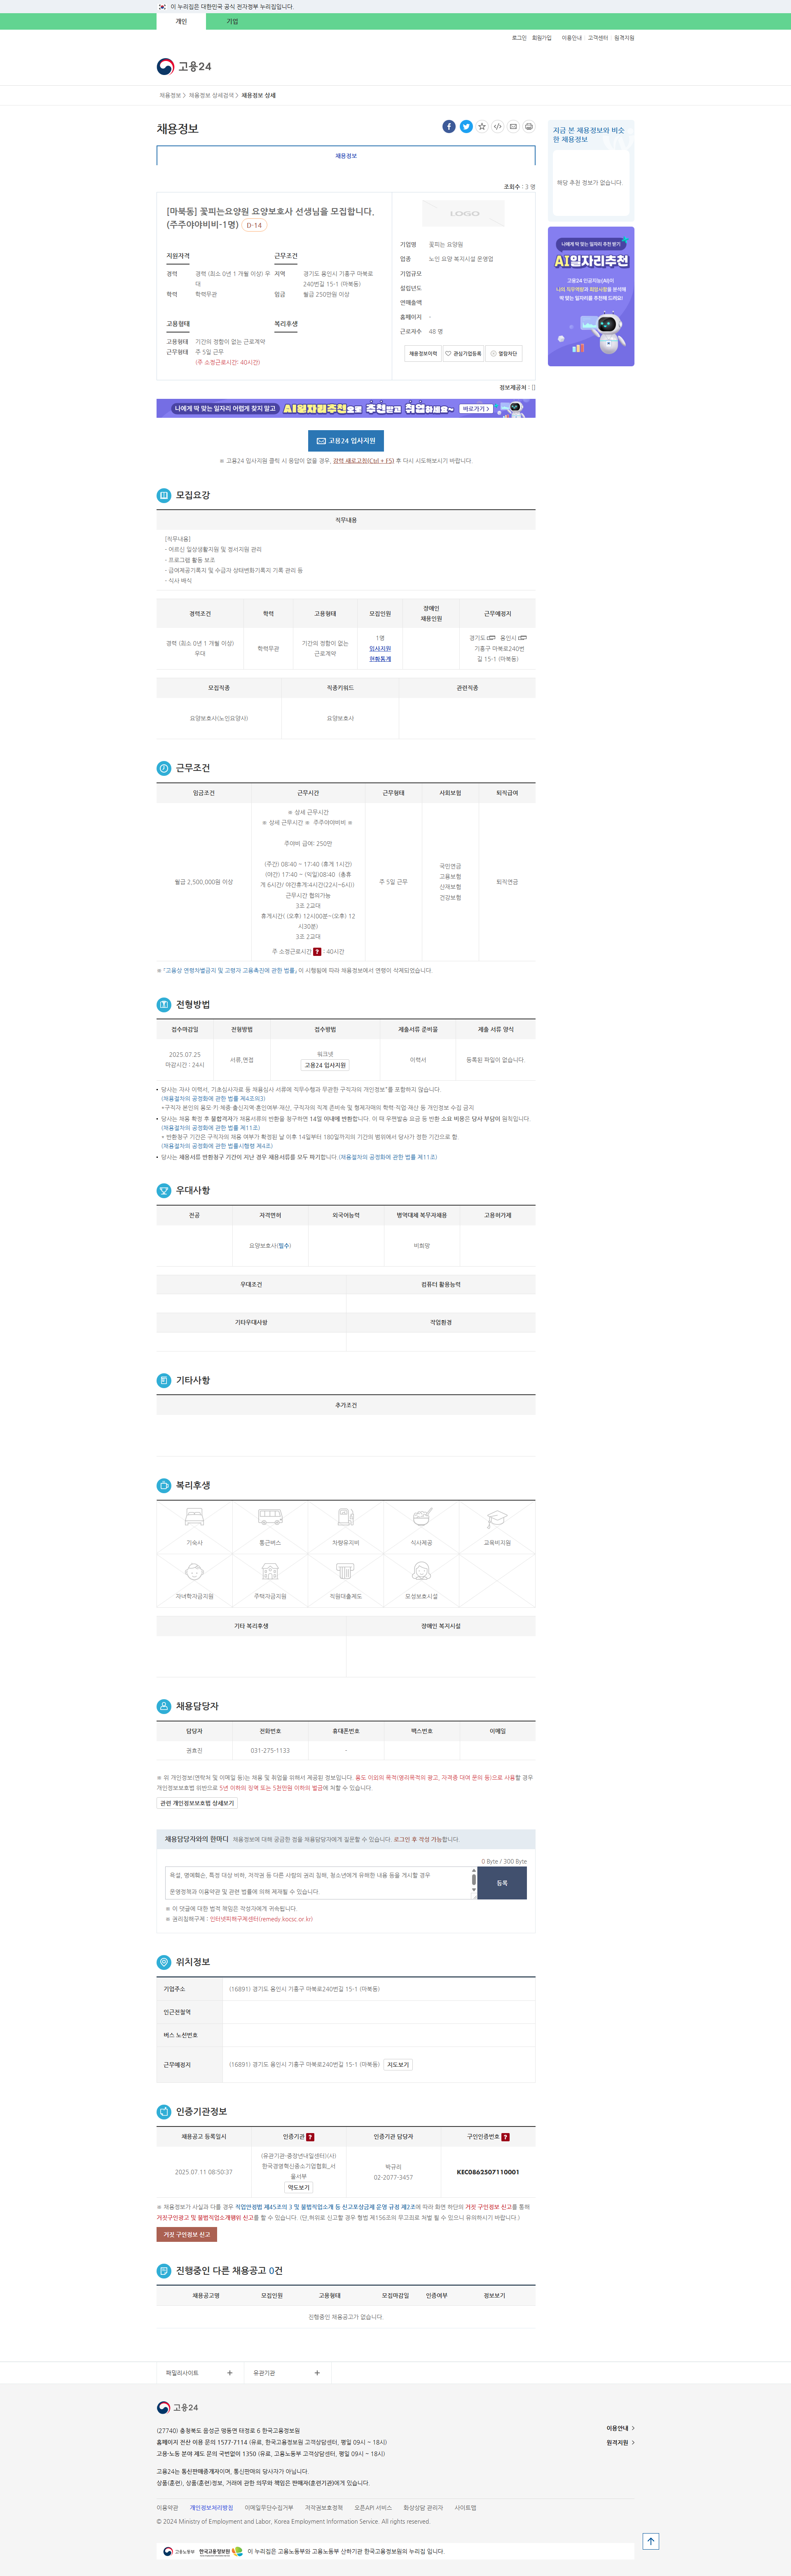Click the 채용정보이력 button
Screen dimensions: 791x2576
pos(423,353)
